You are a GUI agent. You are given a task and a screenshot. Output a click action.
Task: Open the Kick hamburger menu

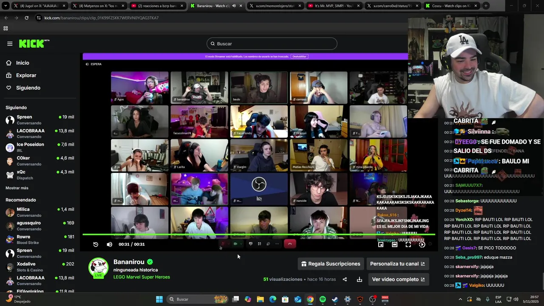10,43
